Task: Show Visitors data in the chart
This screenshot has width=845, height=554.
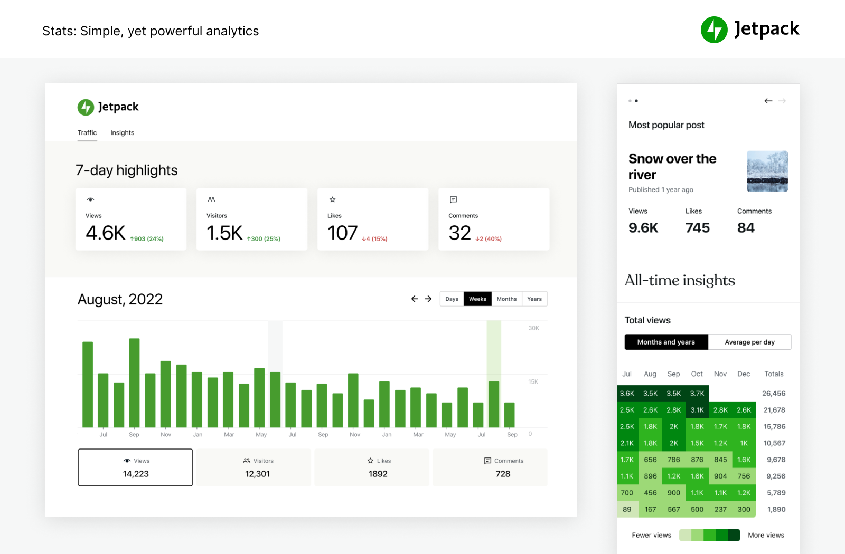Action: (x=257, y=467)
